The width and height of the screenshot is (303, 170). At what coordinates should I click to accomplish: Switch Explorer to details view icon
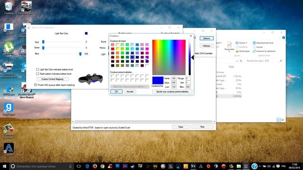(x=278, y=119)
